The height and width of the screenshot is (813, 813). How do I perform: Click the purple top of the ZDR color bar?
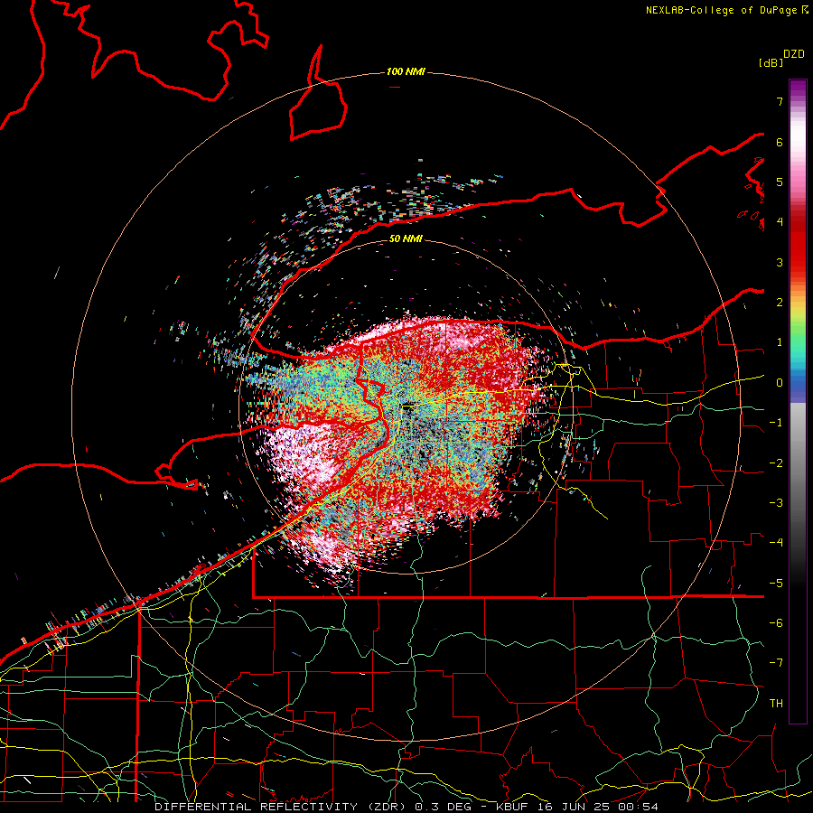(x=798, y=89)
